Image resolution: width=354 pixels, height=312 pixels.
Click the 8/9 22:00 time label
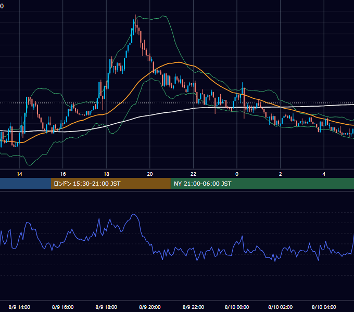(x=193, y=307)
